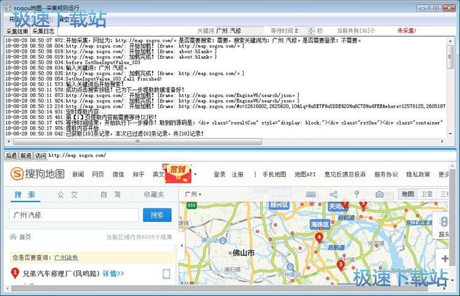Switch to the 采集日志 tab
Screen dimensions: 460x296
(x=43, y=31)
